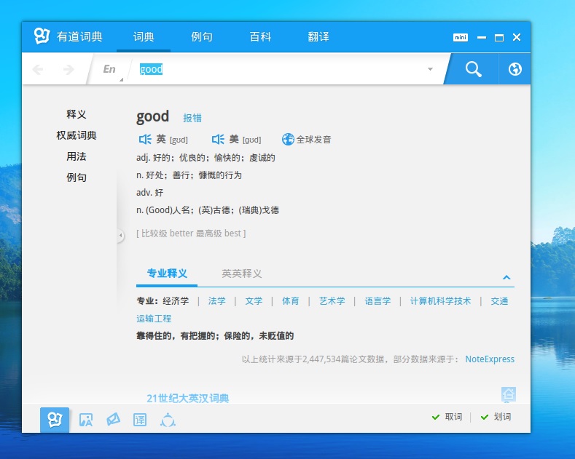This screenshot has width=575, height=459.
Task: Switch to the 翻译 tab
Action: (x=318, y=37)
